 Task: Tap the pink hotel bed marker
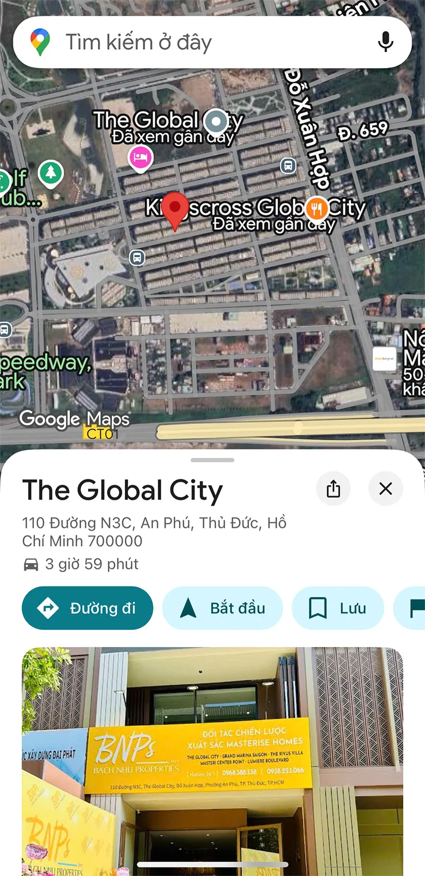tap(140, 158)
